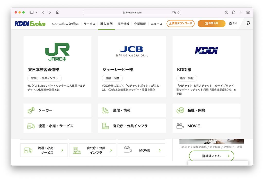The width and height of the screenshot is (264, 180).
Task: Click the モバイルSuicaサポートセンター description text
Action: pos(56,88)
